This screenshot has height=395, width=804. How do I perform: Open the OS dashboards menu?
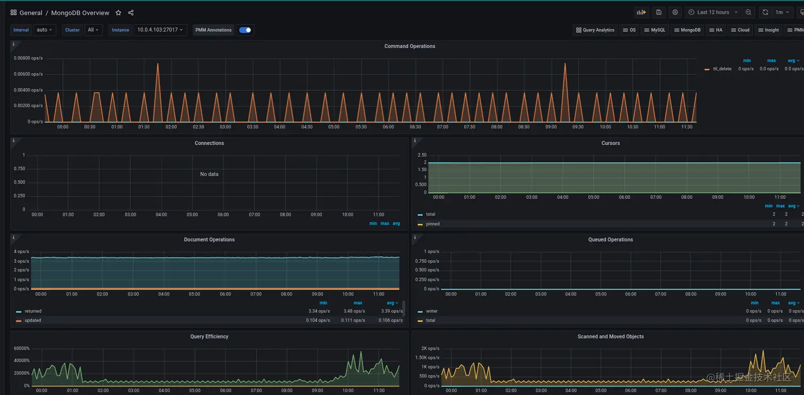point(629,30)
